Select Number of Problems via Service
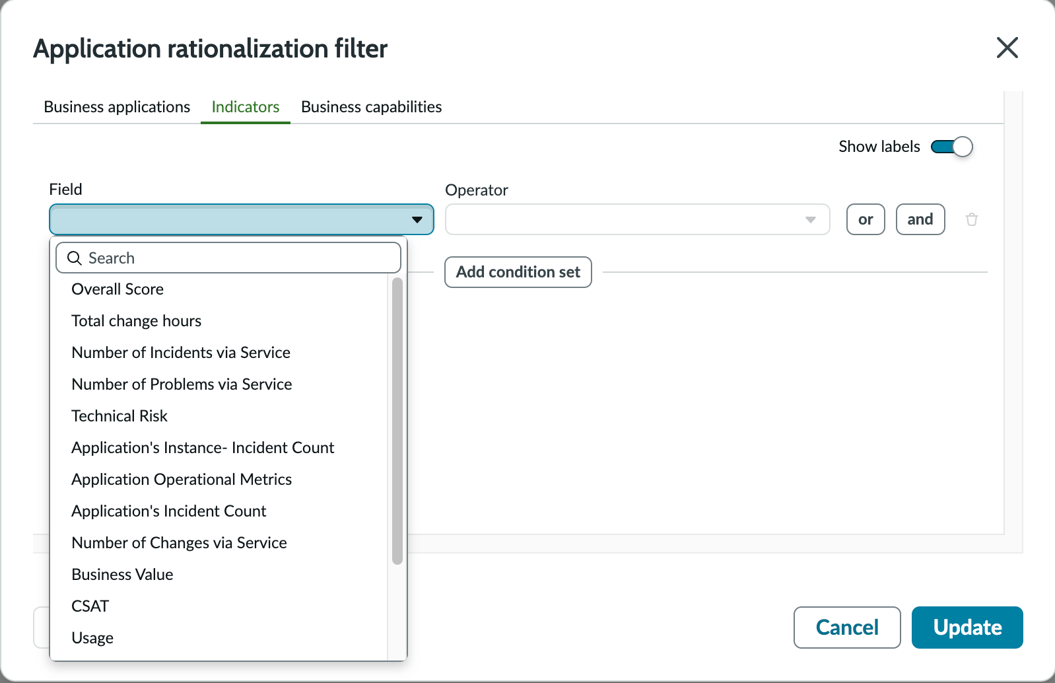This screenshot has width=1055, height=683. tap(219, 384)
